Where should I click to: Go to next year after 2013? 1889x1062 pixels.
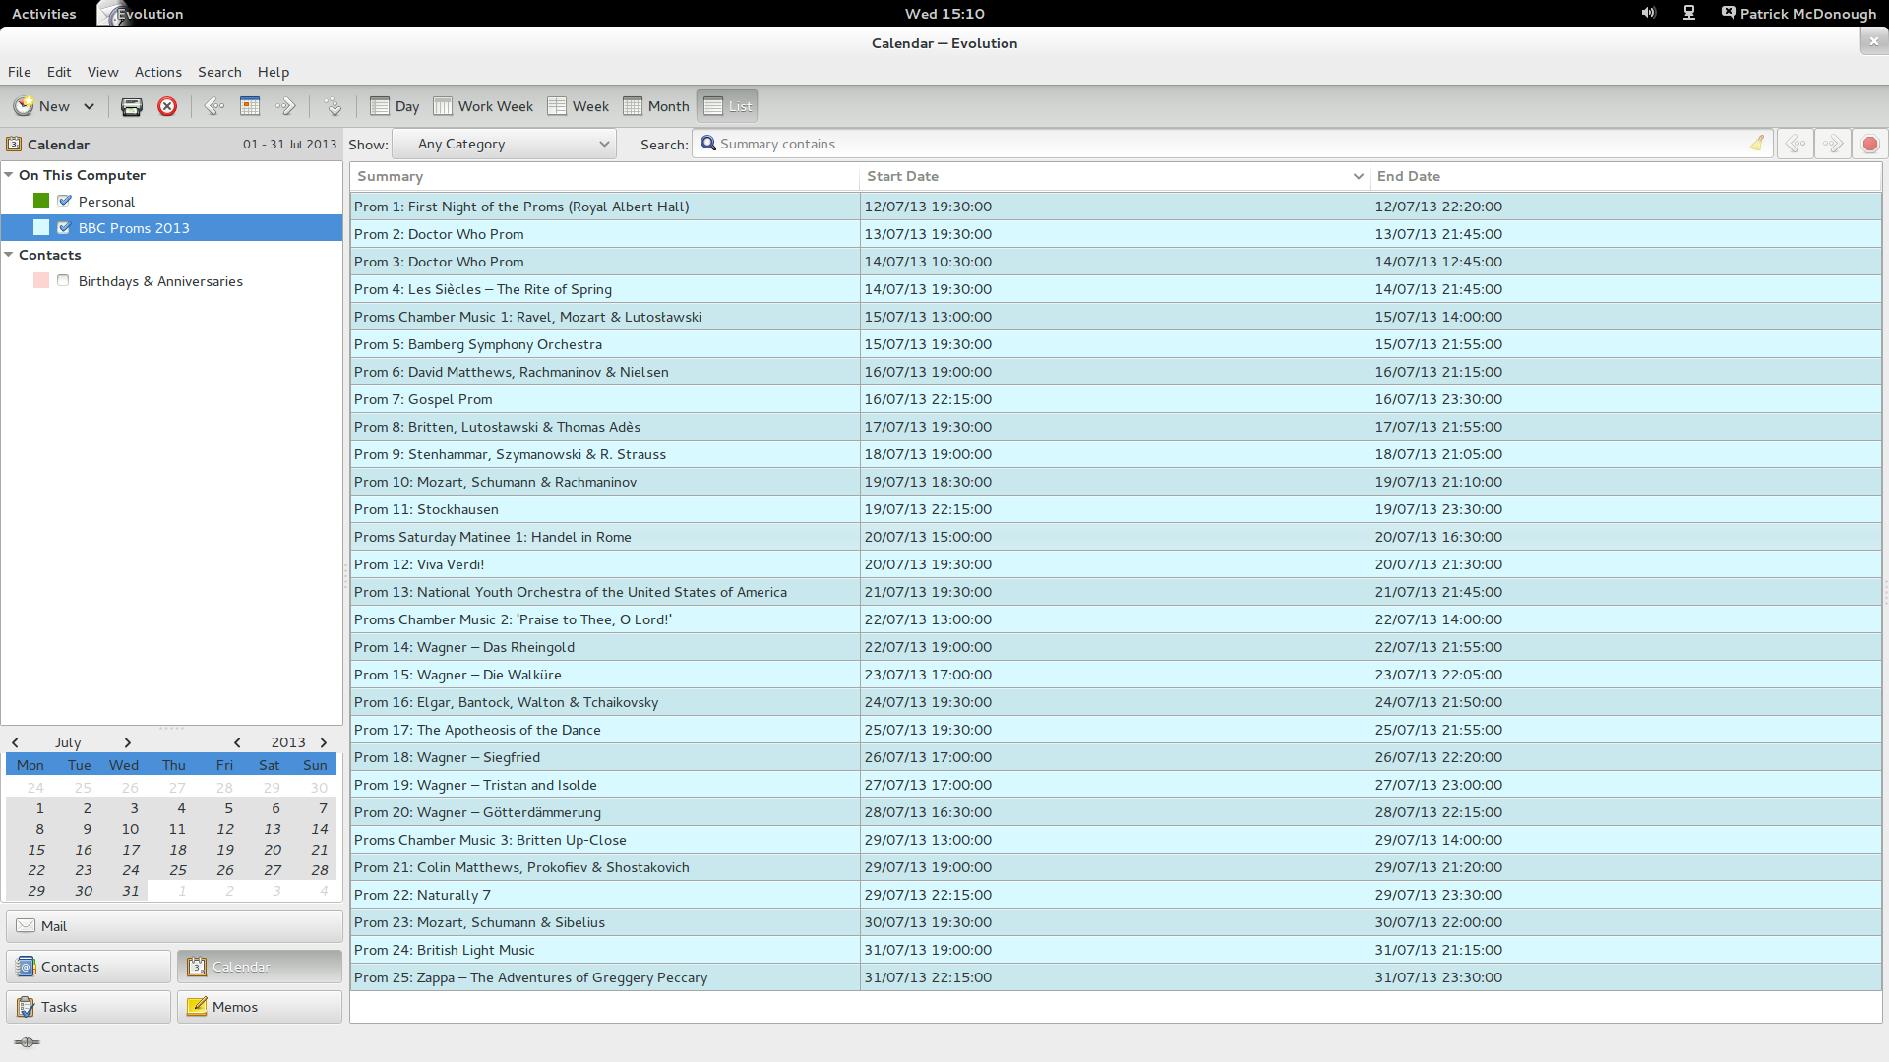click(x=324, y=742)
